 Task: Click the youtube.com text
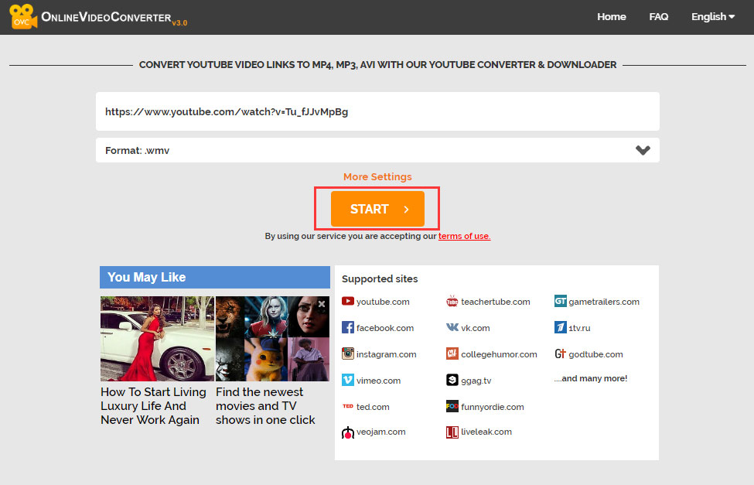[383, 302]
